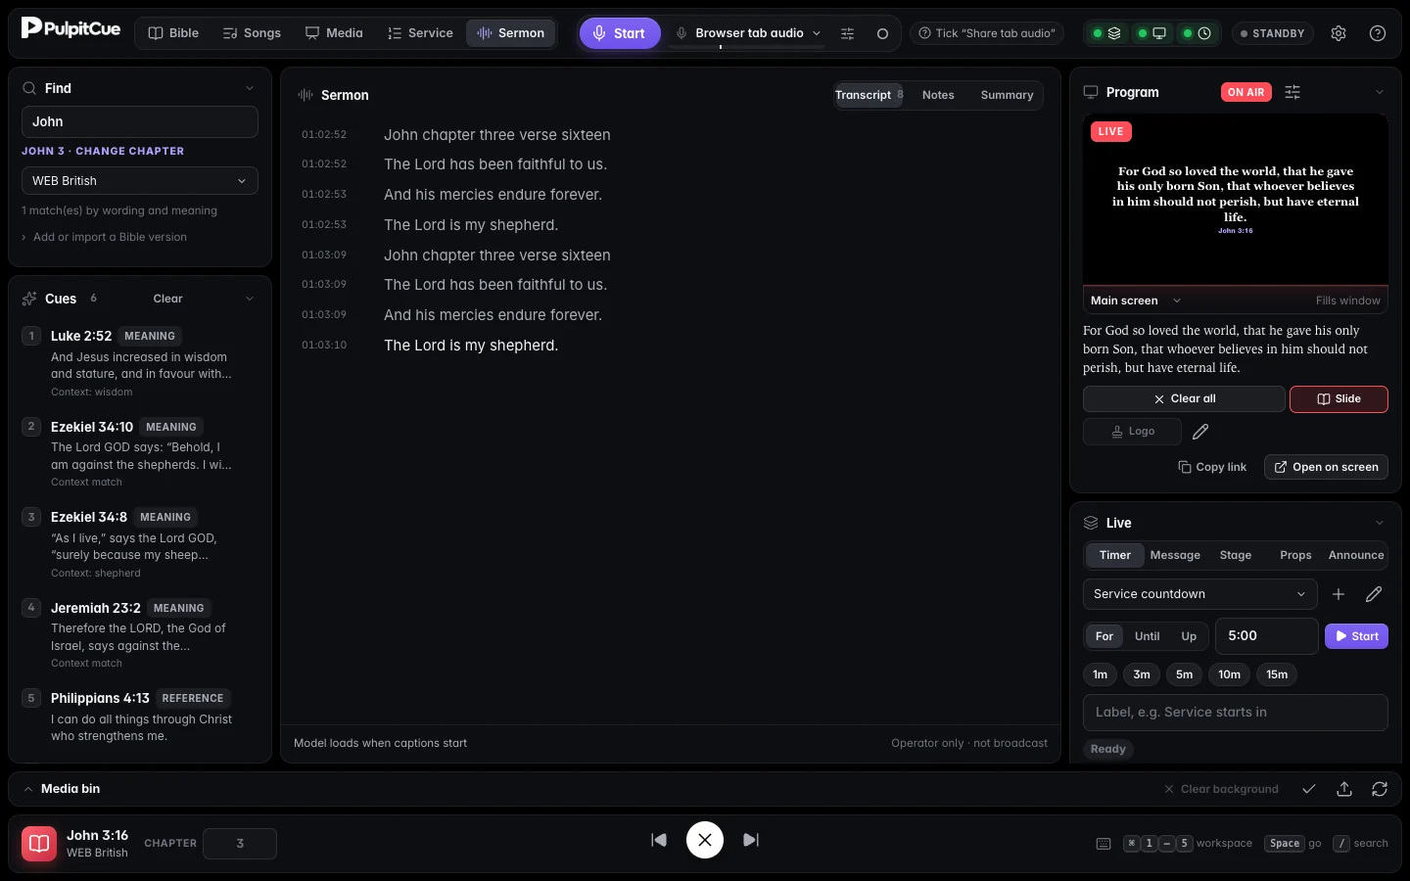The width and height of the screenshot is (1410, 881).
Task: Toggle the STANDBY status
Action: [x=1273, y=33]
